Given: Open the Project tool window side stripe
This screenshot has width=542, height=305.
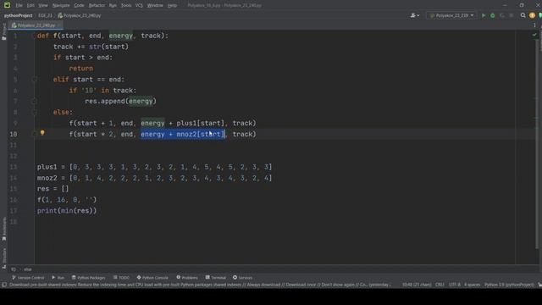Looking at the screenshot, I should click(3, 32).
